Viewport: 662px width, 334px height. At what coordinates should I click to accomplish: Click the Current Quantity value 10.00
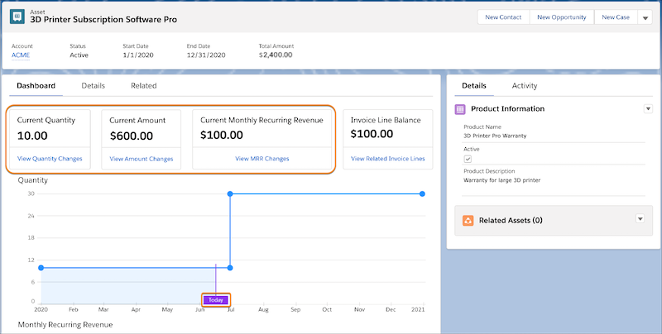(x=32, y=136)
